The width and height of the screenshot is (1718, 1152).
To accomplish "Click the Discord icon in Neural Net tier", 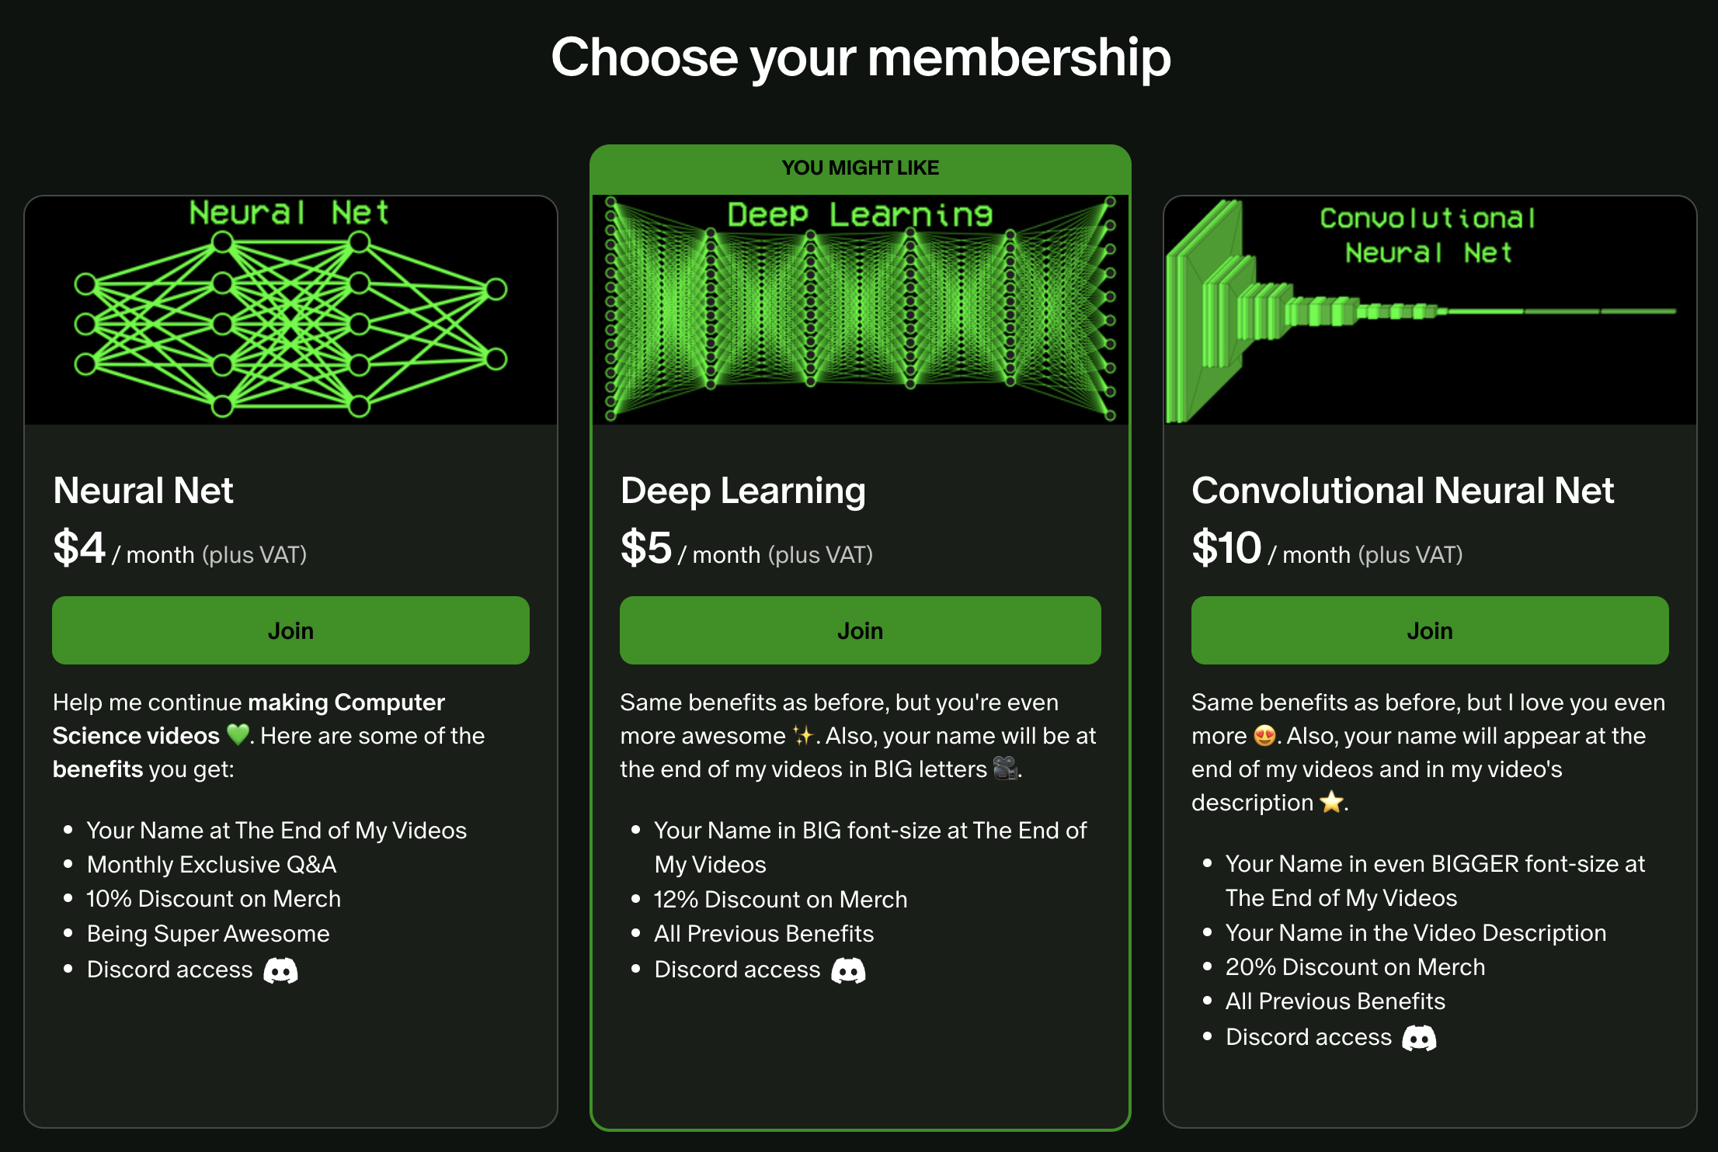I will click(280, 970).
